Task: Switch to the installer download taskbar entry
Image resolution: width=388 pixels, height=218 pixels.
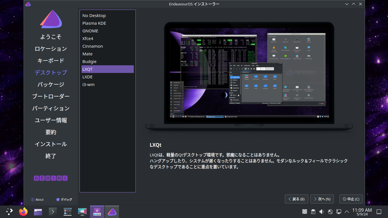Action: pos(97,211)
